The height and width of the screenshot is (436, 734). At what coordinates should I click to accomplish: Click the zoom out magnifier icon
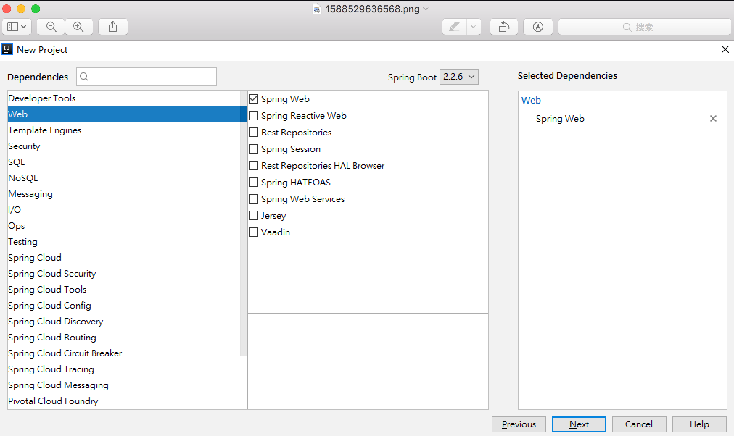51,27
